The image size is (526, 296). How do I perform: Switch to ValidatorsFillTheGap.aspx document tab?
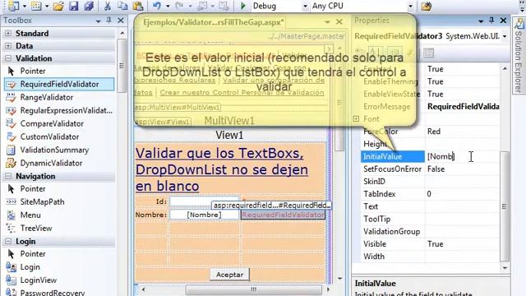[x=214, y=22]
